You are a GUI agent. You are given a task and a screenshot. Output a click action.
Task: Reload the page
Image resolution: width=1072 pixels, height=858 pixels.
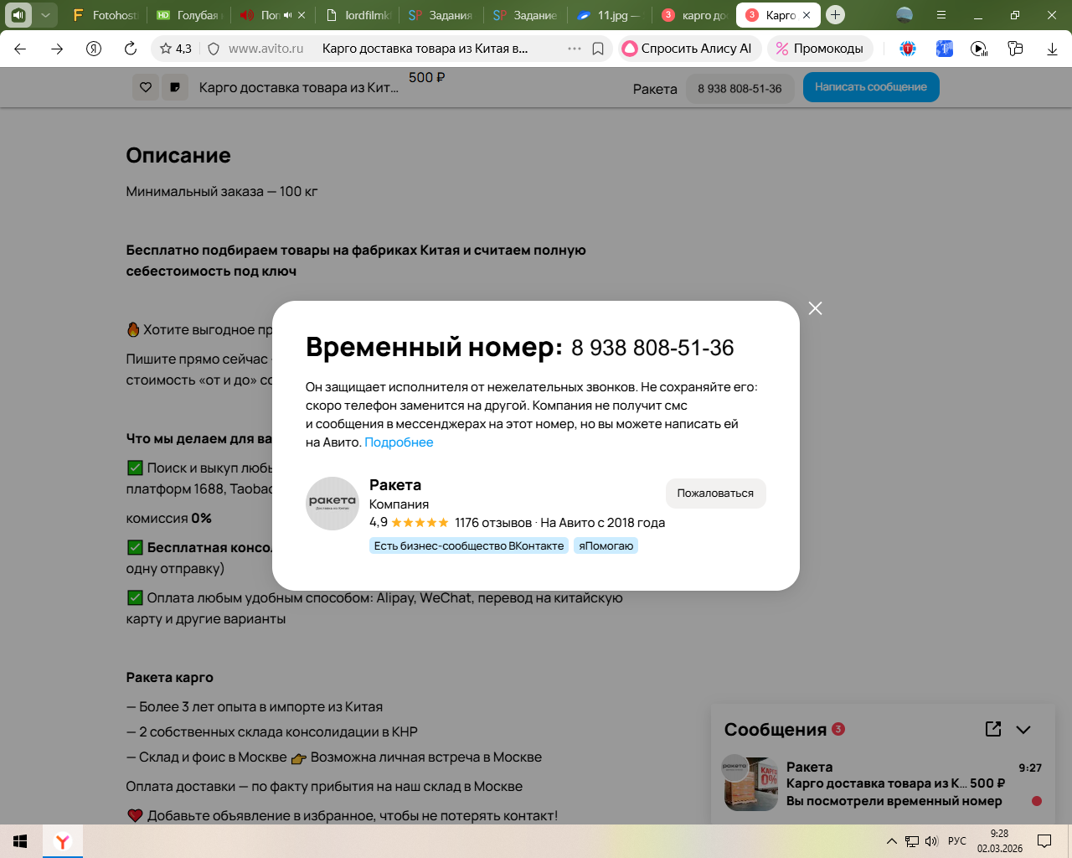pos(131,49)
